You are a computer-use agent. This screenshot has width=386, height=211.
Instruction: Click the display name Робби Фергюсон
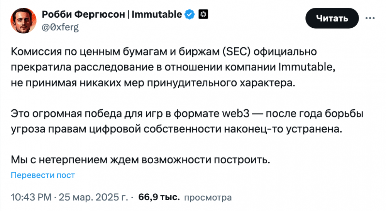[x=83, y=15]
